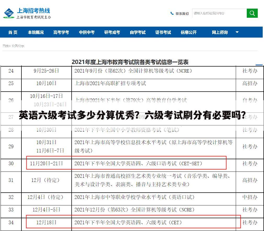
Task: Select the 高考学考 nav item
Action: [61, 32]
